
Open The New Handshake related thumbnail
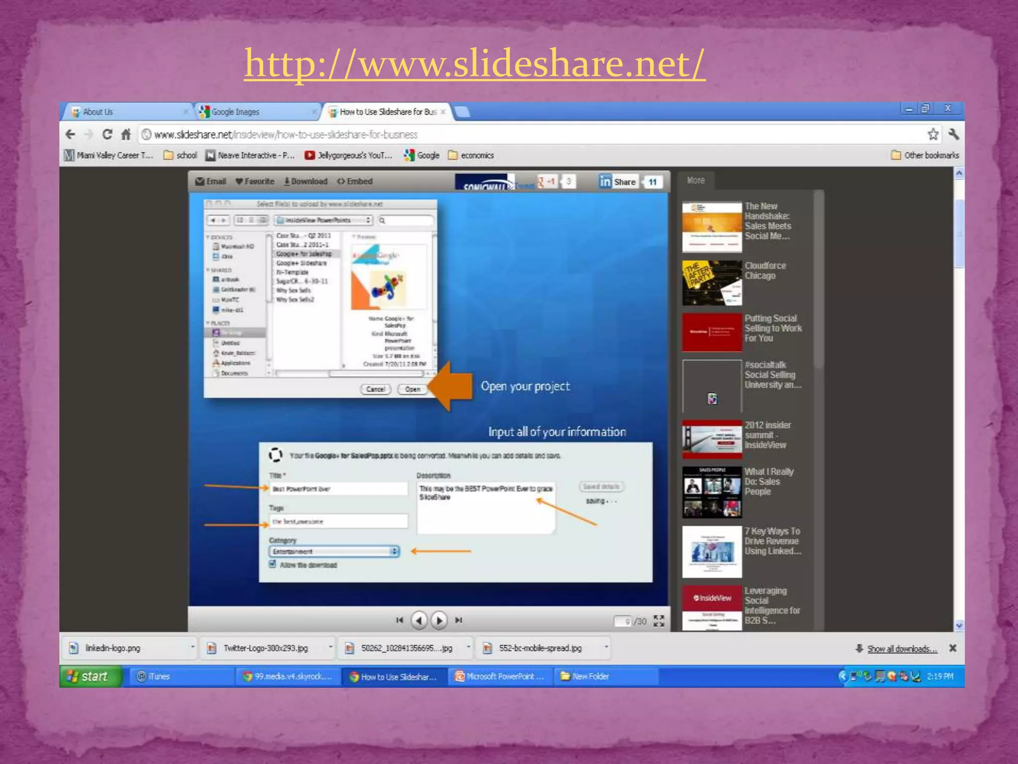point(712,227)
